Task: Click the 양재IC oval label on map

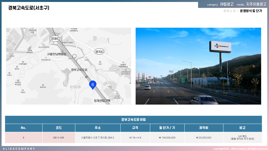Action: (x=55, y=39)
